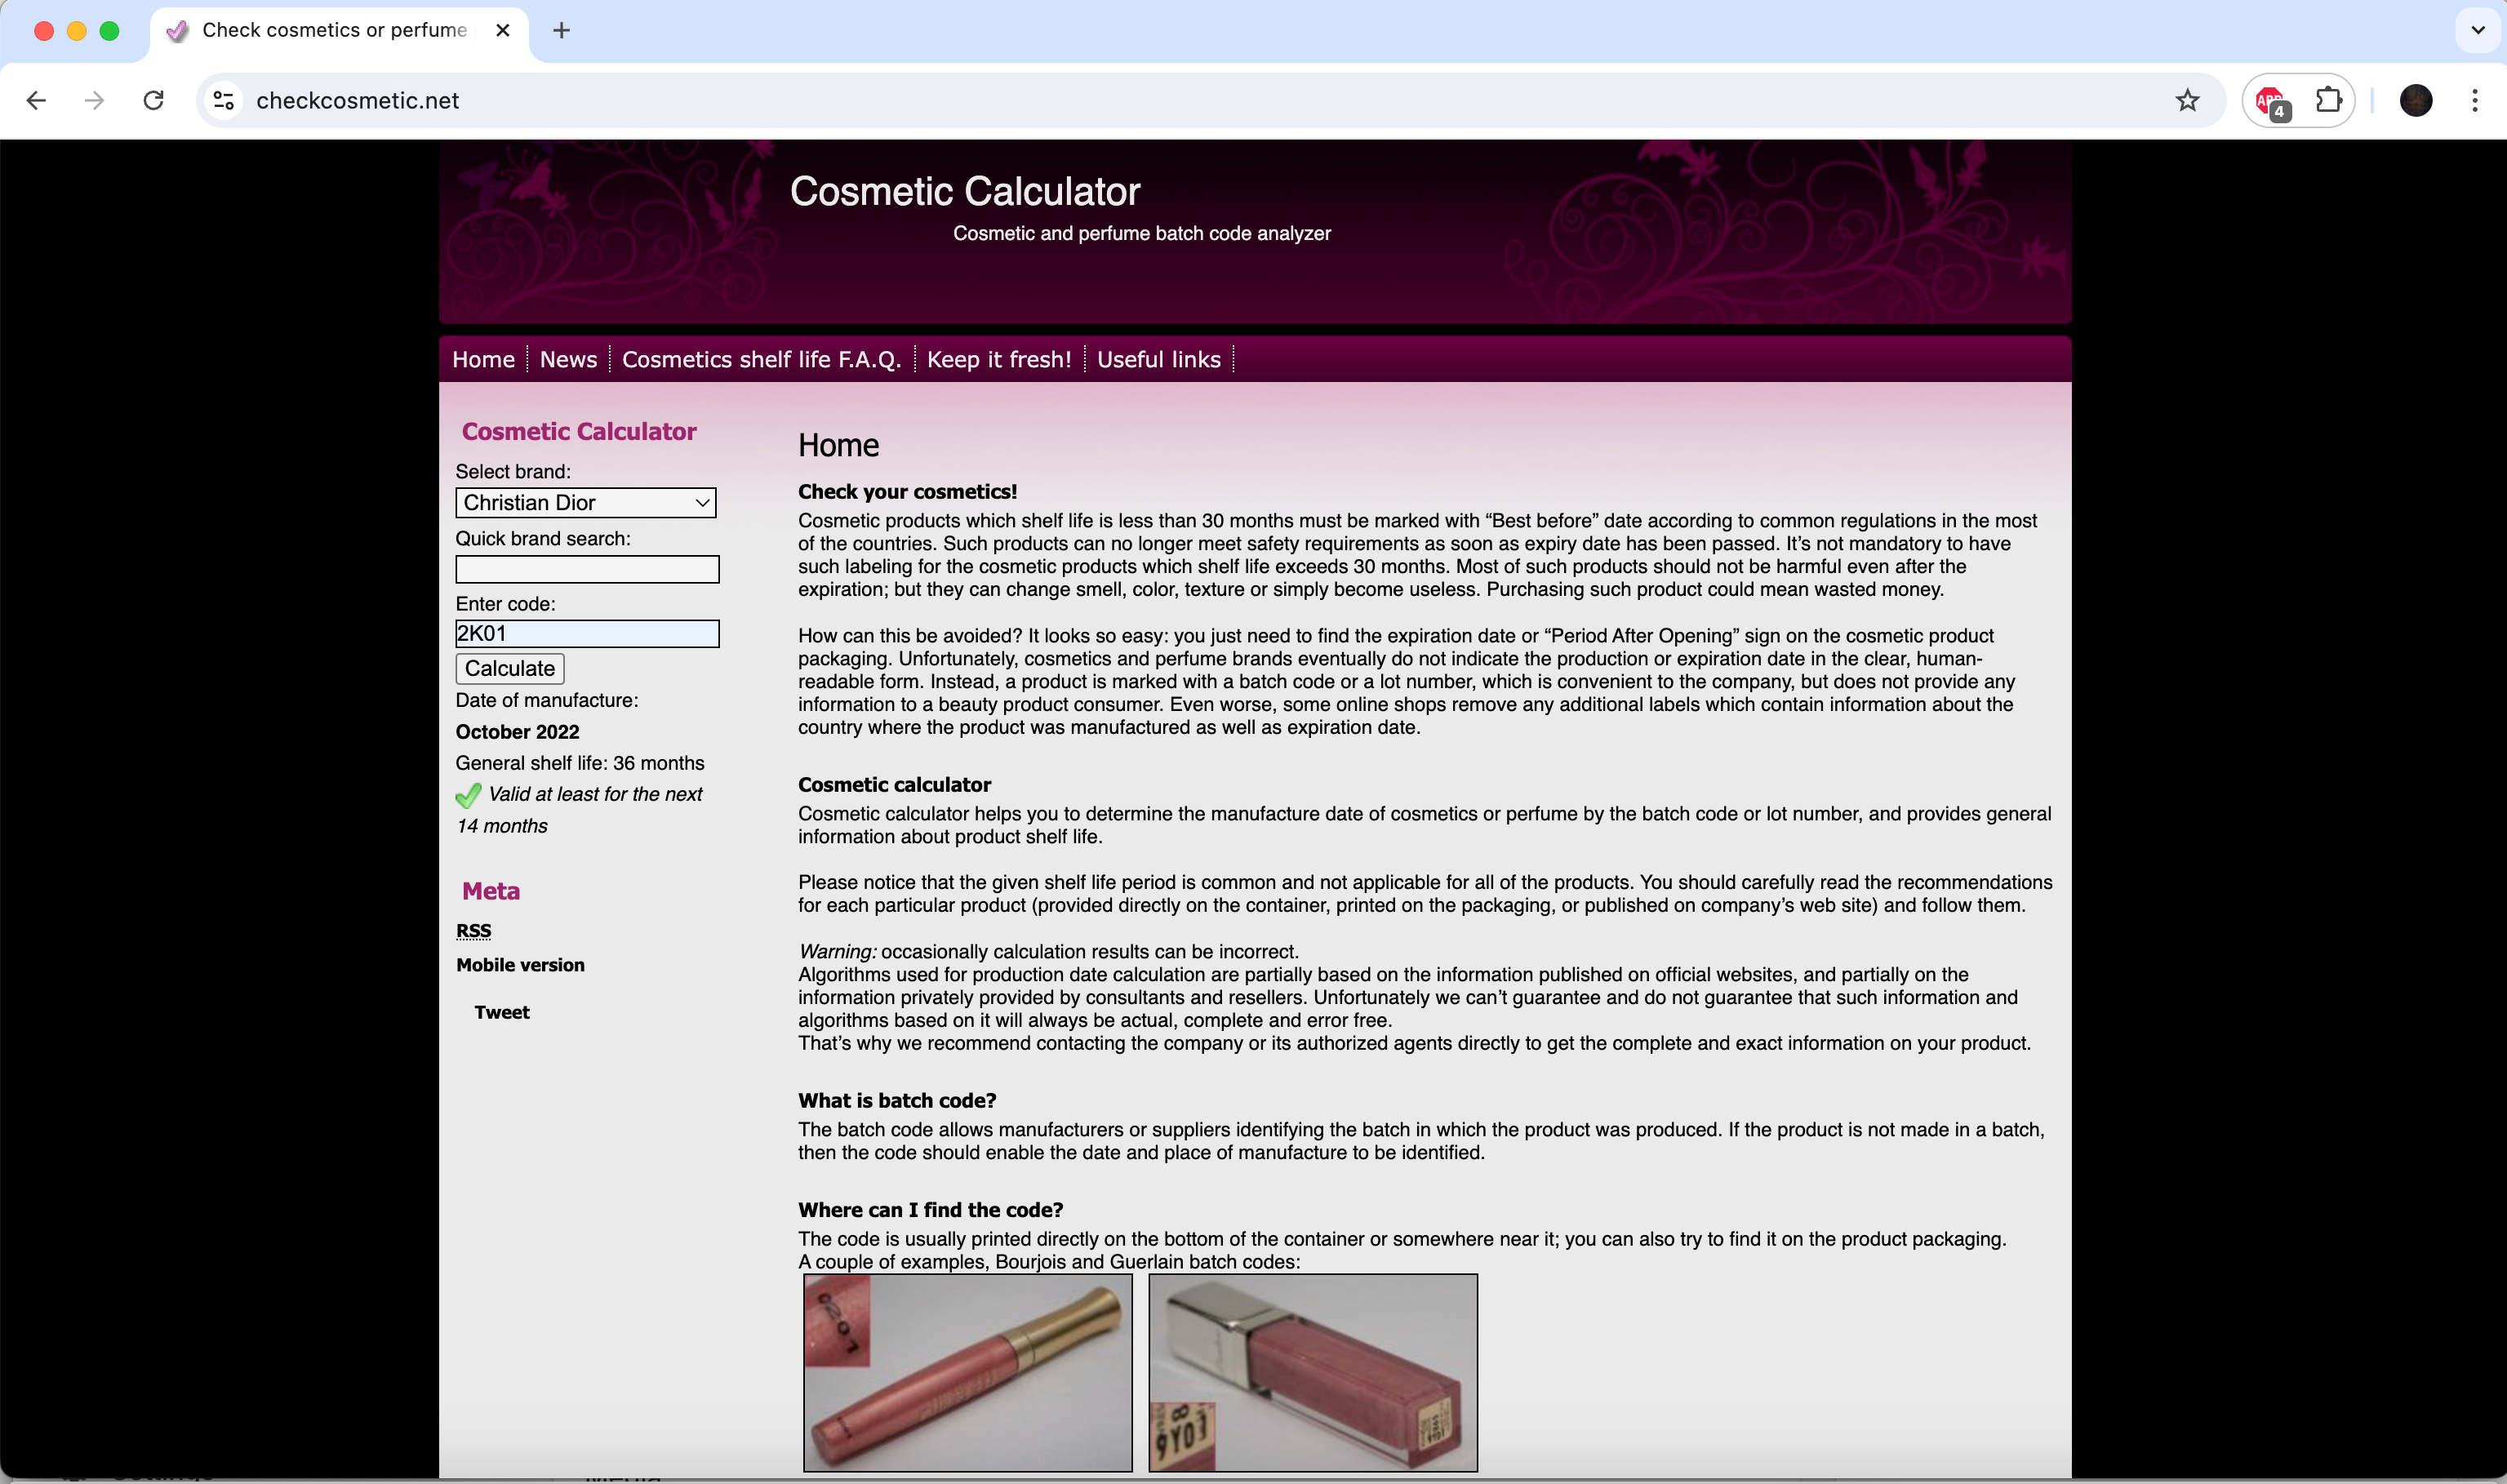Viewport: 2507px width, 1484px height.
Task: Open the extensions puzzle icon
Action: point(2328,100)
